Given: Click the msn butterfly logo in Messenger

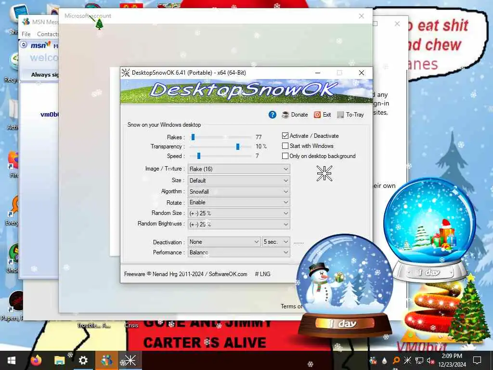Looking at the screenshot, I should pos(40,45).
